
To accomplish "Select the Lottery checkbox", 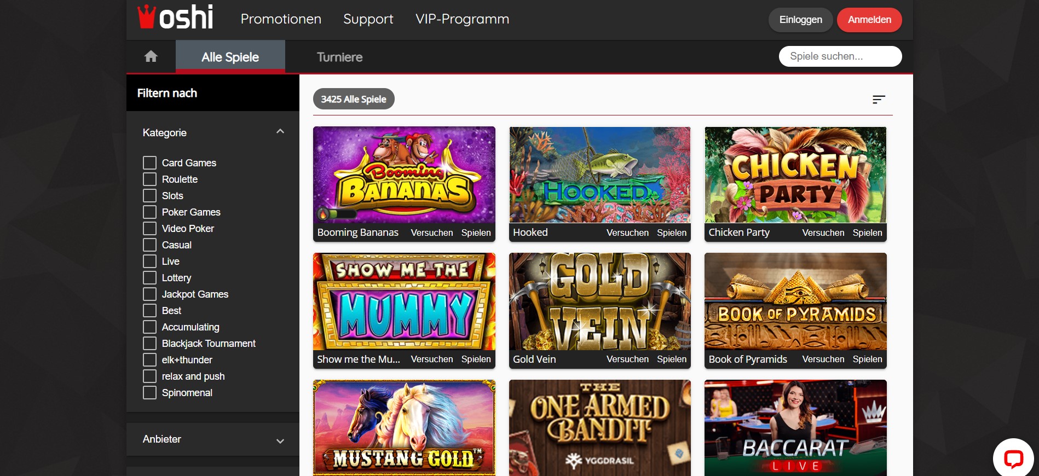I will tap(149, 278).
